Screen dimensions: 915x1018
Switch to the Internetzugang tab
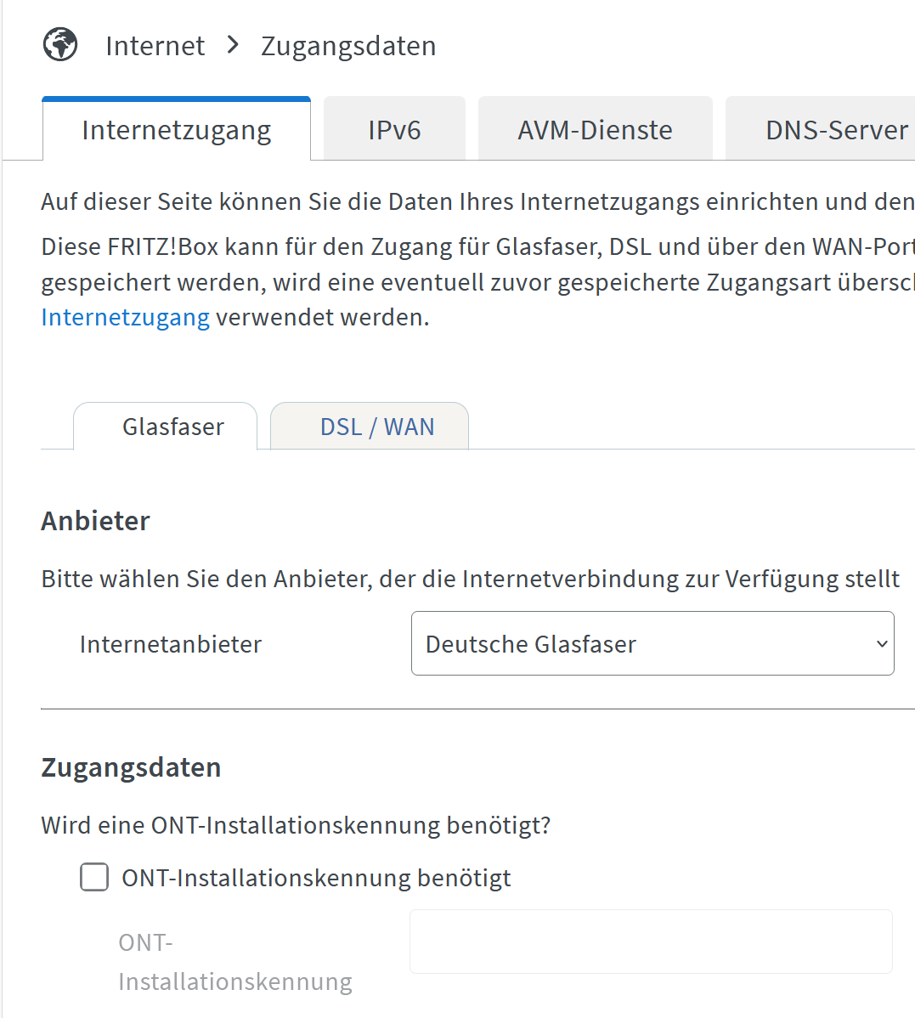(x=177, y=128)
